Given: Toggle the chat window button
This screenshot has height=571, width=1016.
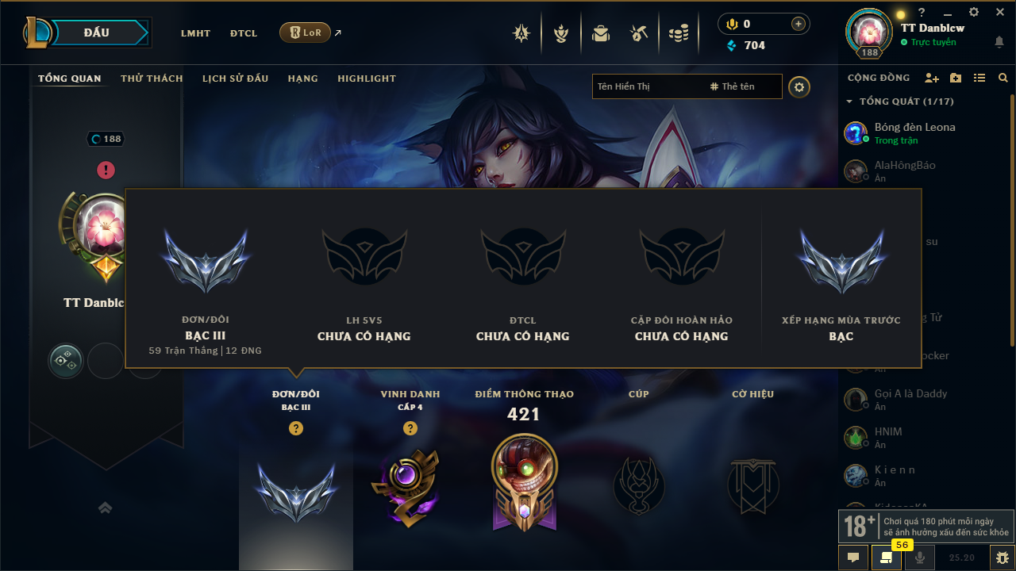Looking at the screenshot, I should click(x=852, y=558).
